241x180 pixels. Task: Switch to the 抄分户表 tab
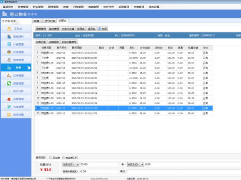(x=50, y=21)
